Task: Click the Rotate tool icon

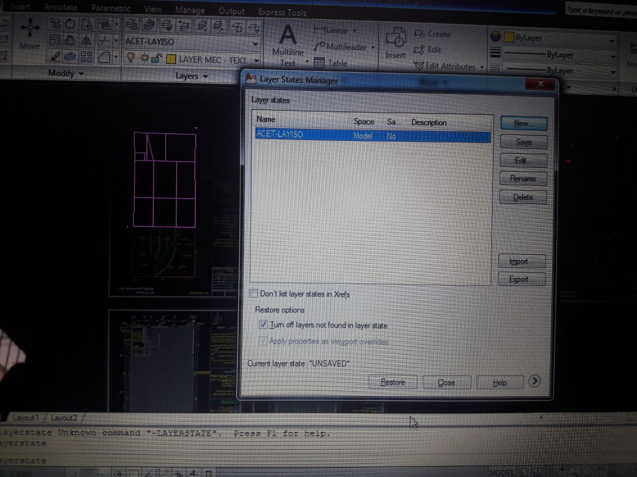Action: point(70,23)
